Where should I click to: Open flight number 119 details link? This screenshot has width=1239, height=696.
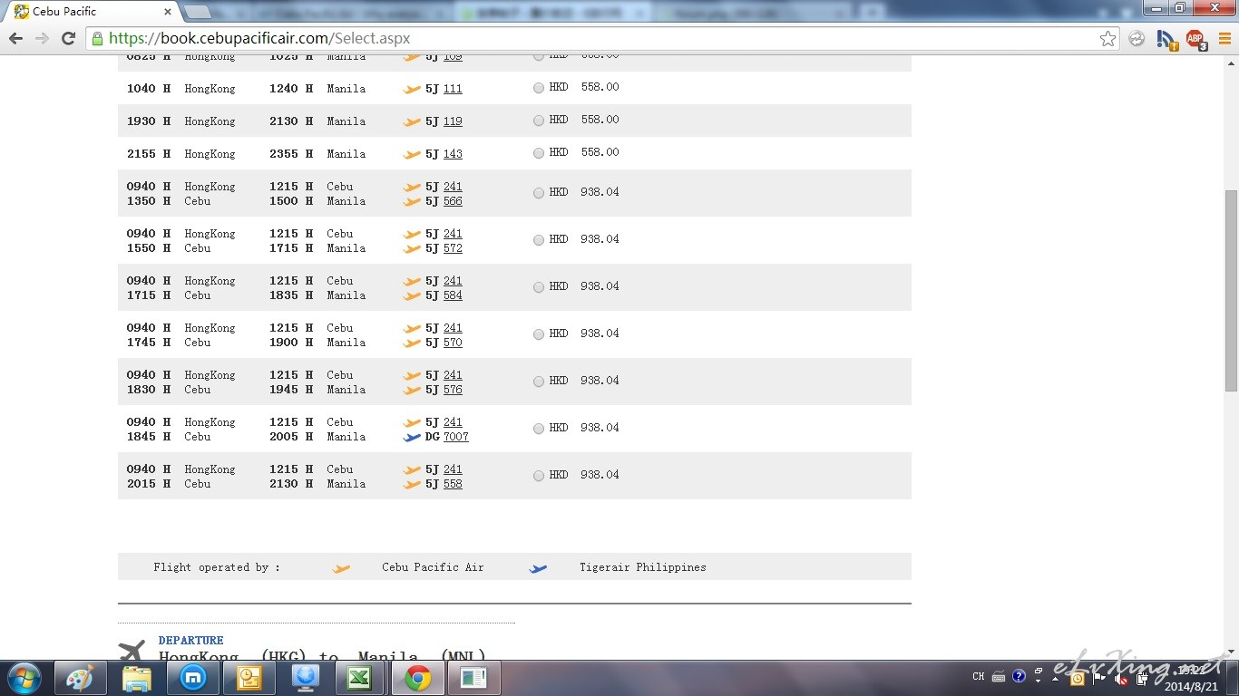click(453, 121)
